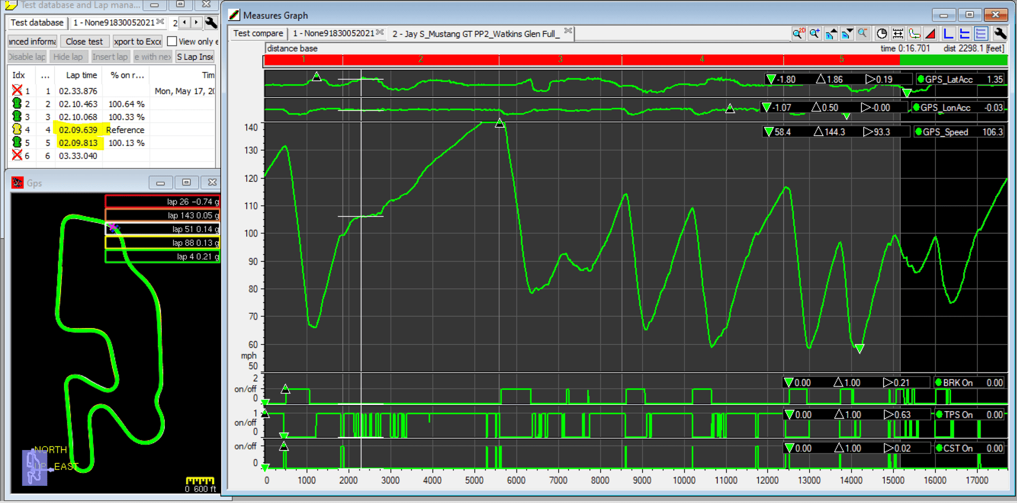Click the green car icon for lap 5

(17, 143)
